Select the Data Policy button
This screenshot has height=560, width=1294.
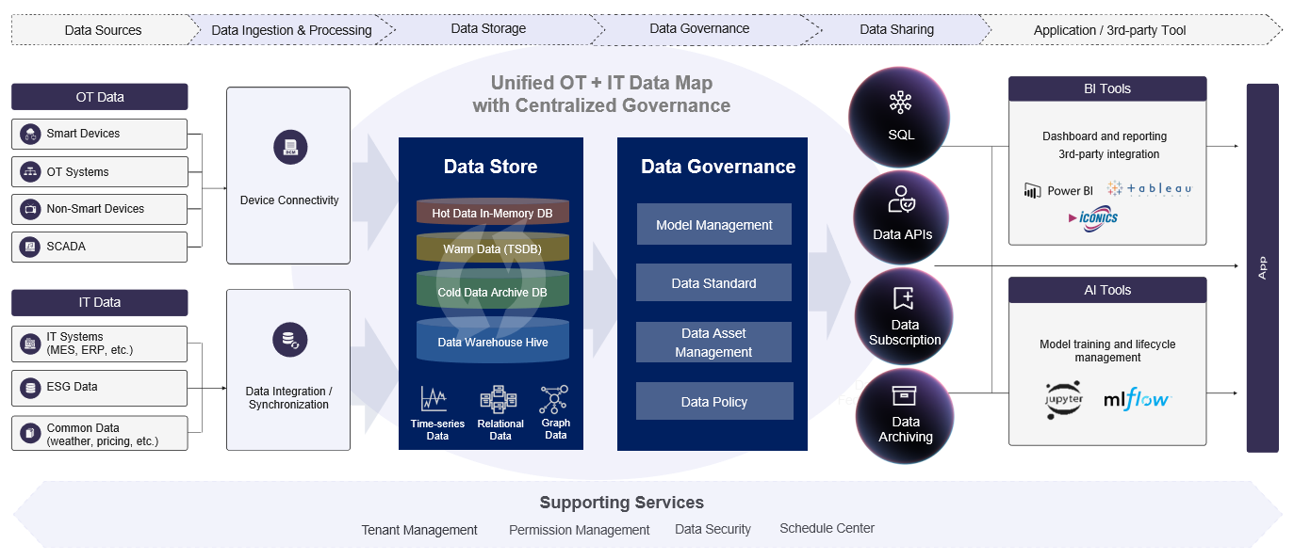[x=713, y=400]
